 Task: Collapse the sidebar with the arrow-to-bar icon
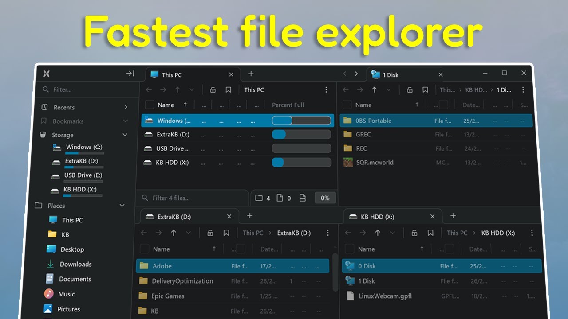pyautogui.click(x=130, y=74)
